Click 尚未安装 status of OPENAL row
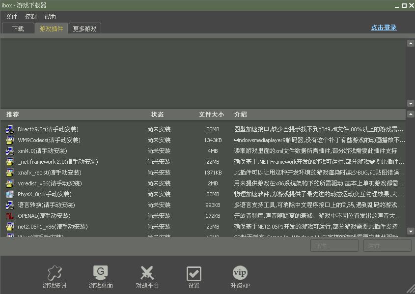This screenshot has height=294, width=415. 159,216
